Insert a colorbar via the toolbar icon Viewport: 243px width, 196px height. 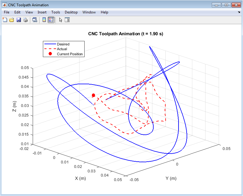(x=44, y=20)
